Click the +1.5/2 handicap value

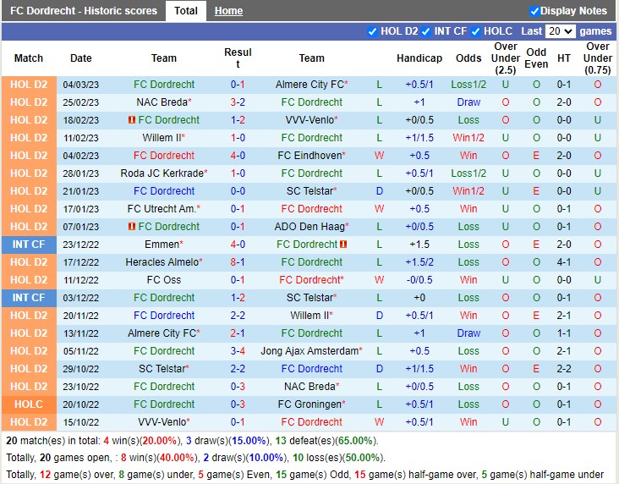coord(419,262)
